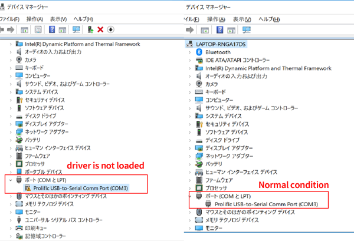Click help question mark icon in left window
This screenshot has width=354, height=241.
click(52, 29)
